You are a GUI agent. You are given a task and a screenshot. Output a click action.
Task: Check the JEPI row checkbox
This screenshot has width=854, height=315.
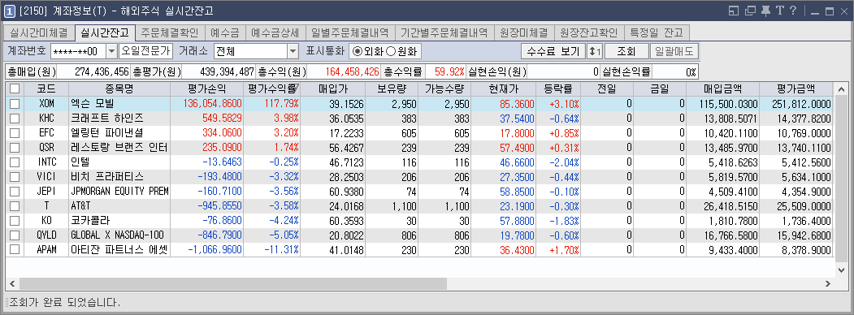coord(15,191)
